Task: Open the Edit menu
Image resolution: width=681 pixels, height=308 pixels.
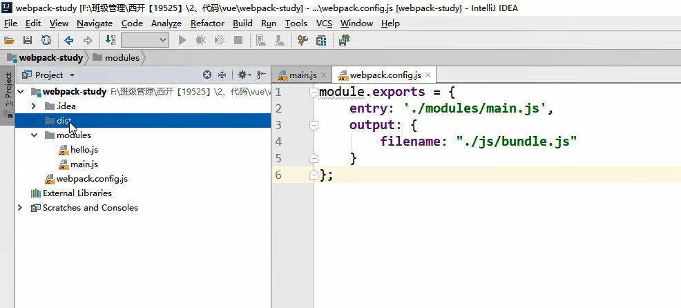Action: (x=33, y=23)
